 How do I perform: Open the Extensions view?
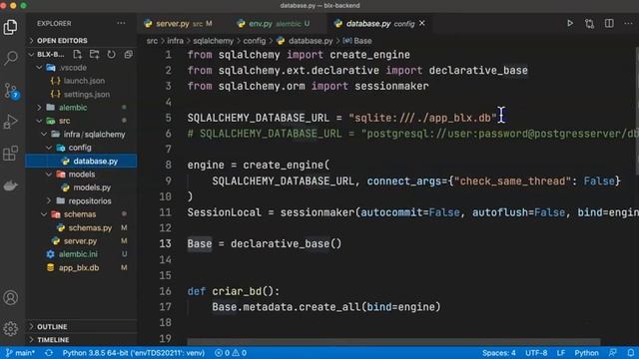click(11, 154)
